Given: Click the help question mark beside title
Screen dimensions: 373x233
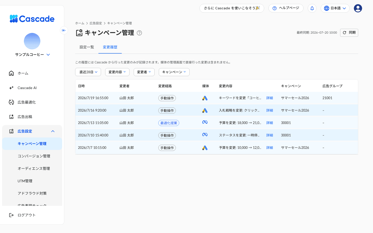Looking at the screenshot, I should click(x=139, y=33).
